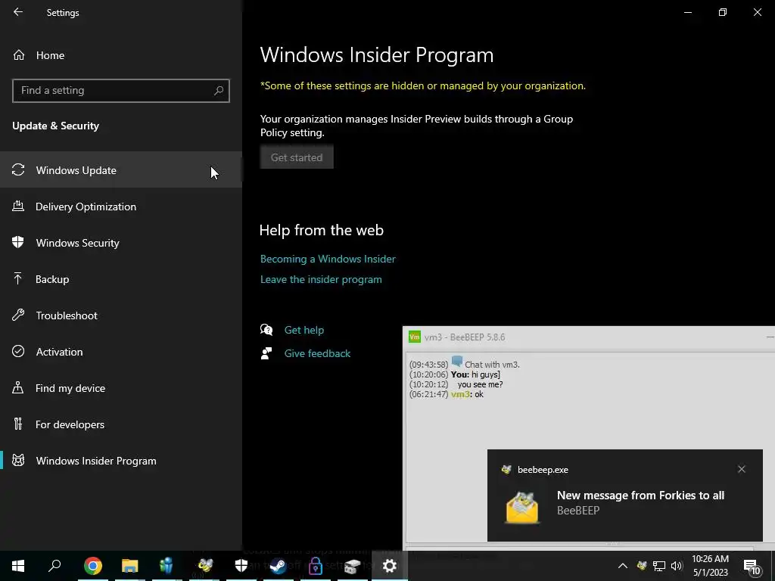This screenshot has width=775, height=581.
Task: Click the Backup upward arrow icon
Action: click(x=18, y=278)
